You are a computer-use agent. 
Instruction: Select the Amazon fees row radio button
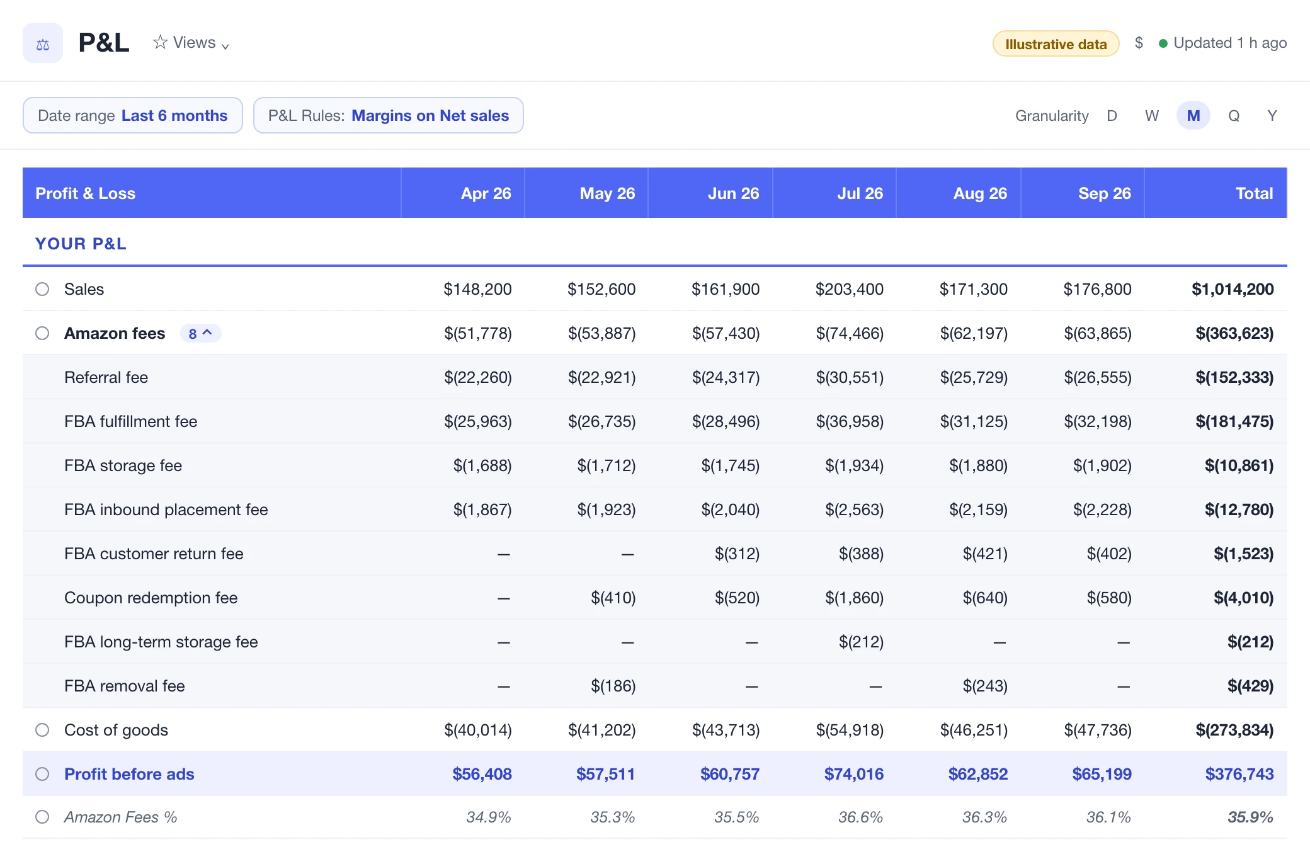(42, 333)
